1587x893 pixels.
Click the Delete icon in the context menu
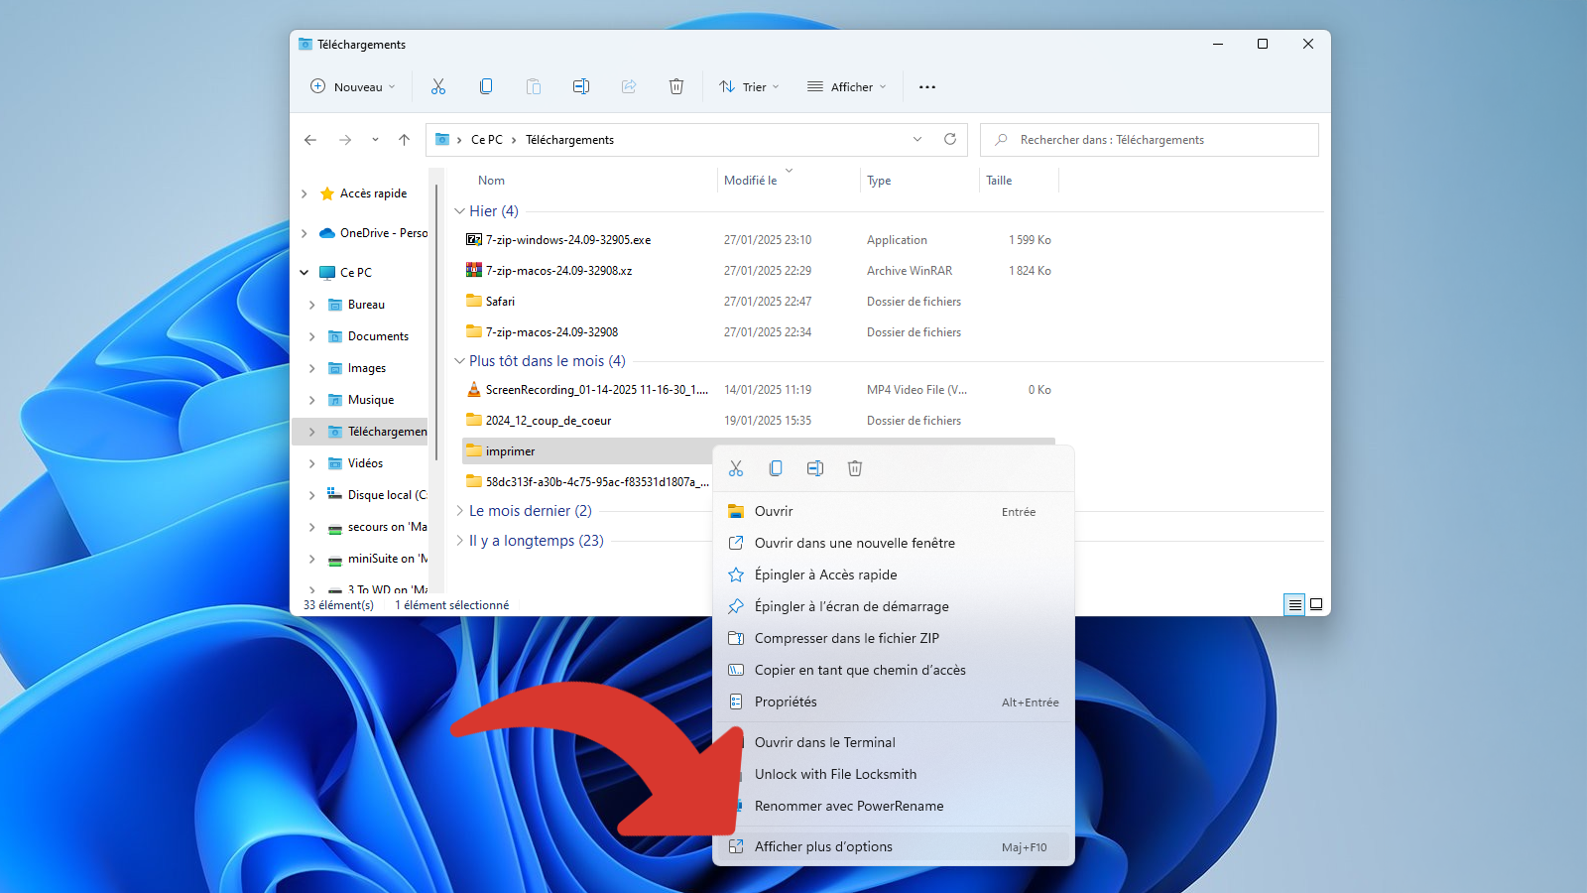pyautogui.click(x=855, y=468)
